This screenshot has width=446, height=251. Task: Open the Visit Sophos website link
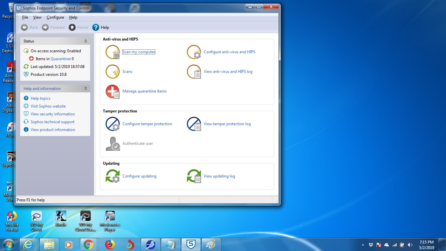pos(48,106)
